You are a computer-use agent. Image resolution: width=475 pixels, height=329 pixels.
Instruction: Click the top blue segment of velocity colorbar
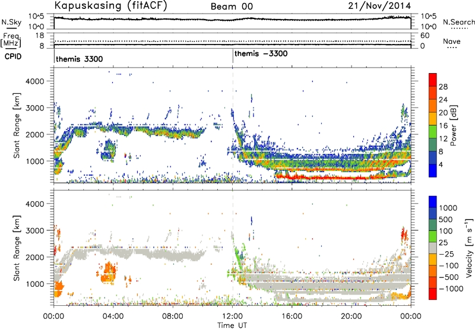coord(433,202)
